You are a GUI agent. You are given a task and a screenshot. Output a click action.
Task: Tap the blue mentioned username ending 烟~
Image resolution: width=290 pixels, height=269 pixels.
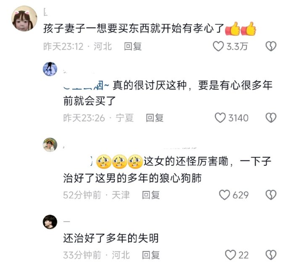point(86,86)
